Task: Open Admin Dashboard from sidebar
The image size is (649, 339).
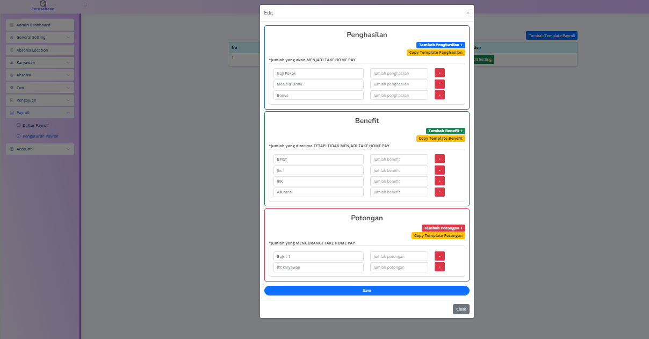Action: tap(40, 25)
